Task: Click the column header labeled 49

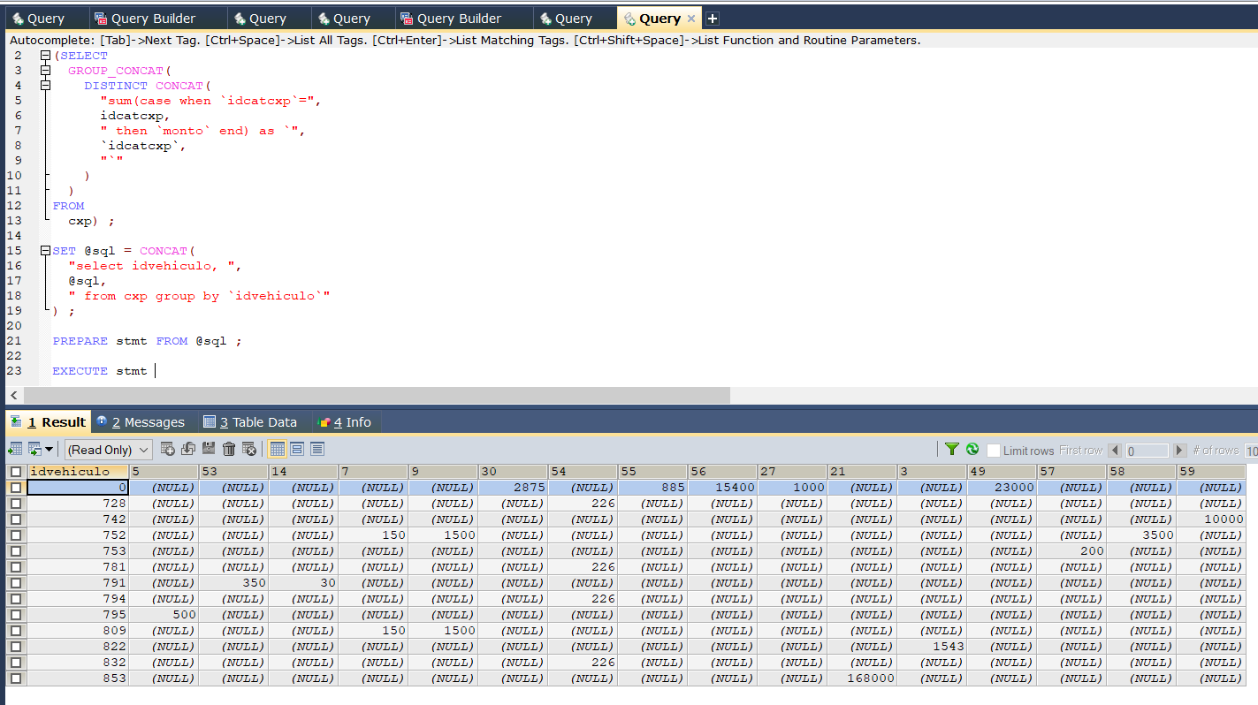Action: [1002, 472]
